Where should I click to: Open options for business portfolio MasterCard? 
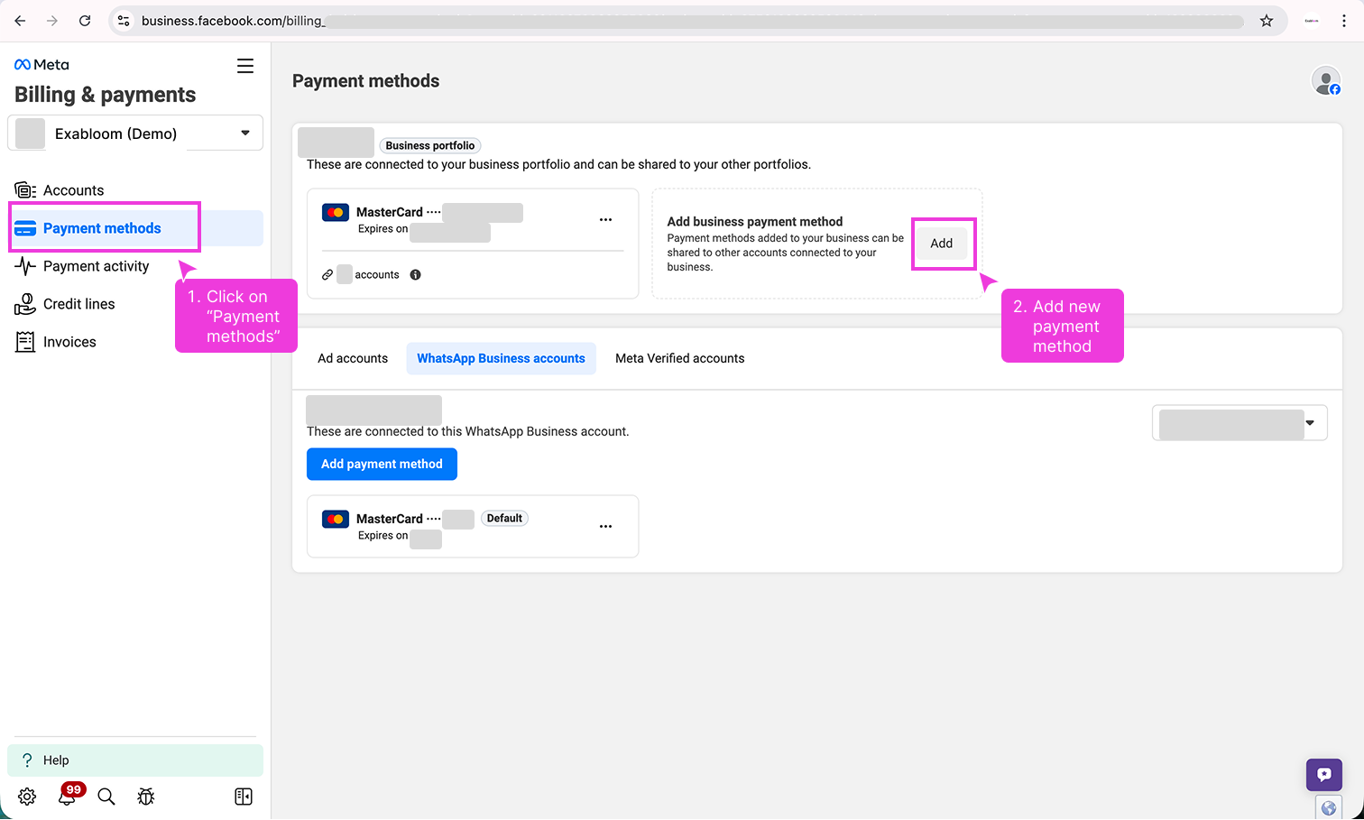[x=606, y=219]
